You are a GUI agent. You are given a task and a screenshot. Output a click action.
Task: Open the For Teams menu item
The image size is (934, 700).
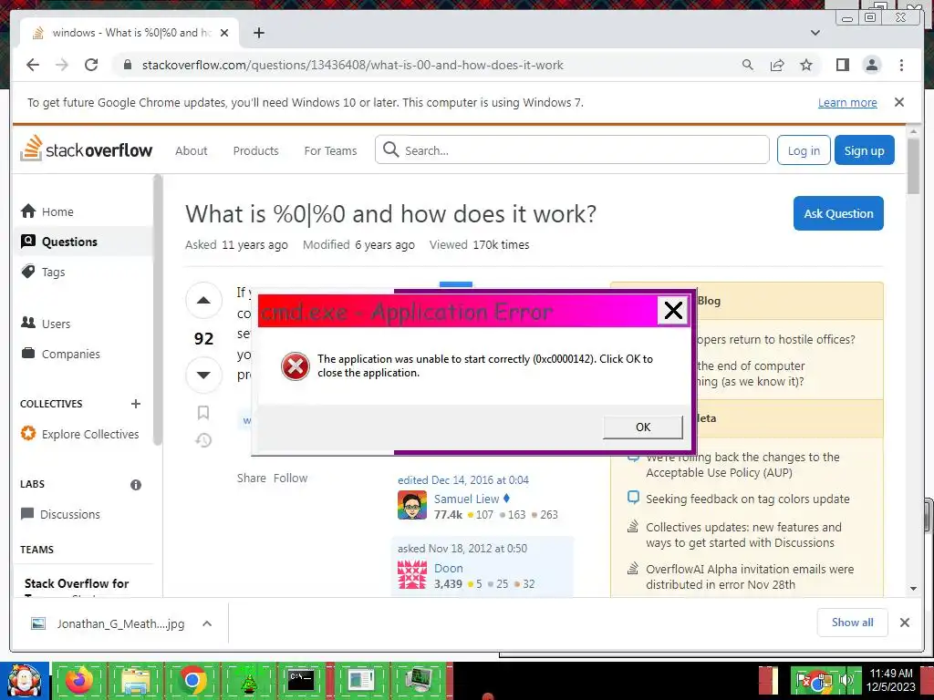click(x=330, y=150)
